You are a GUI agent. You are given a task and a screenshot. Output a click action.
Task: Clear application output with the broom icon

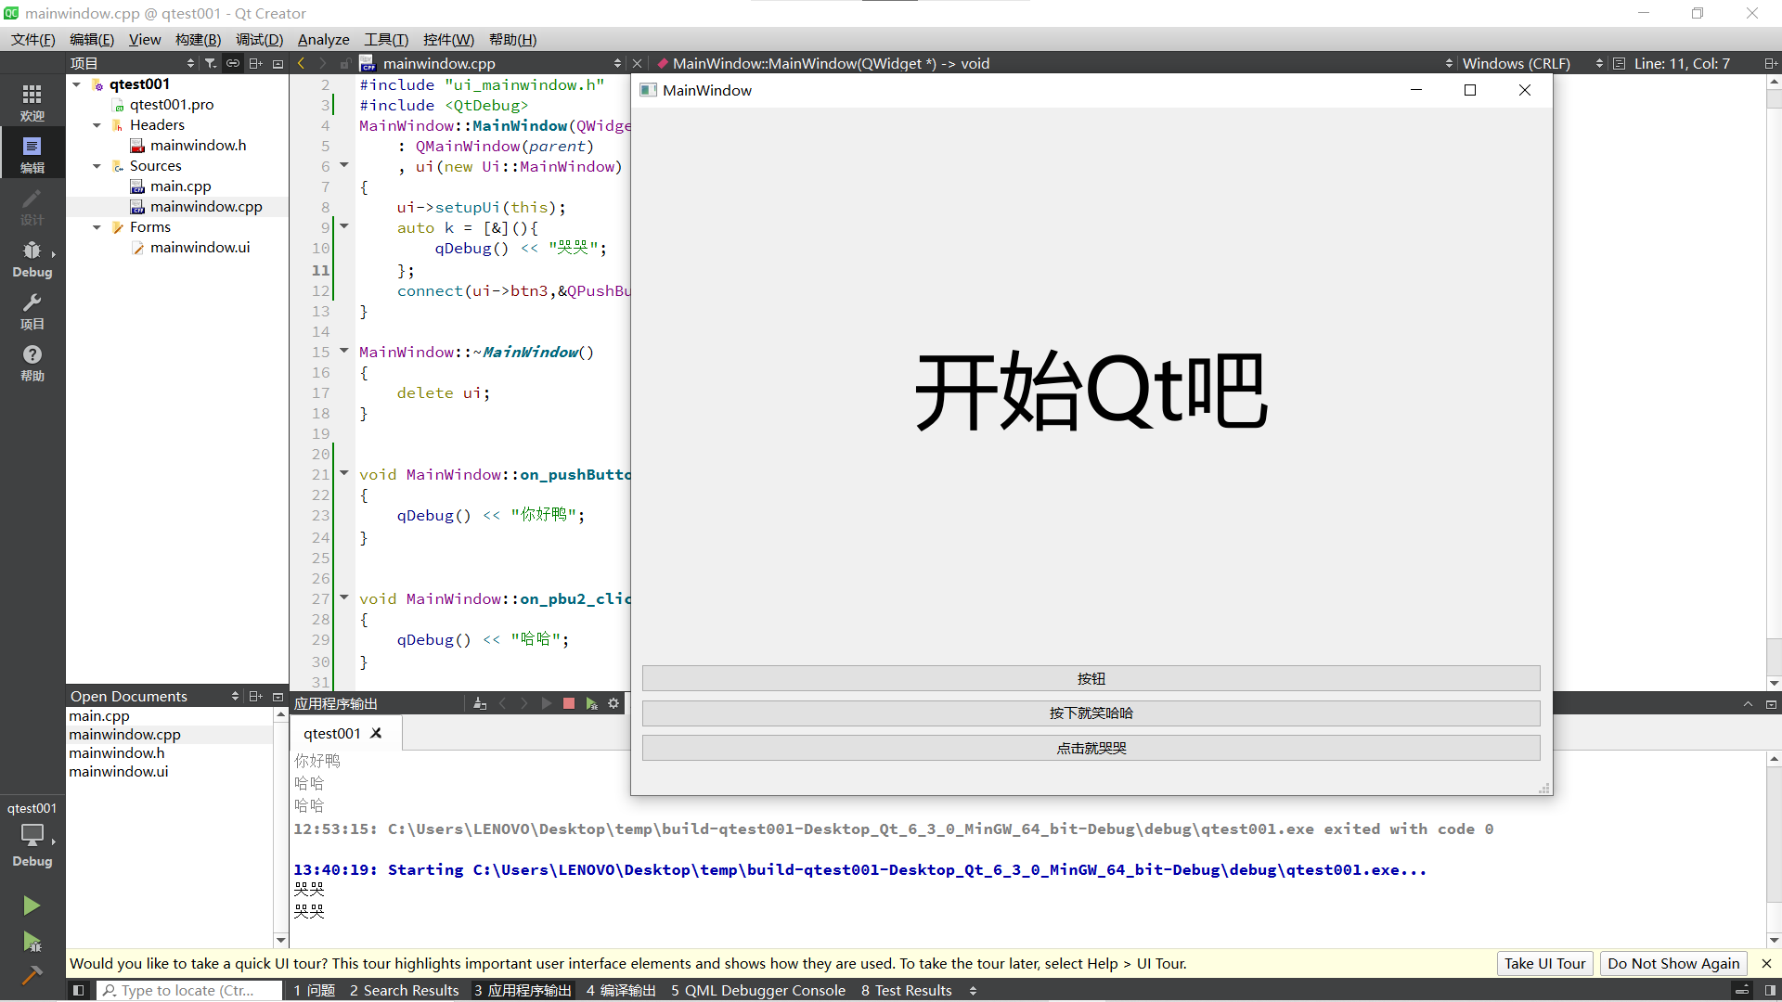coord(480,704)
